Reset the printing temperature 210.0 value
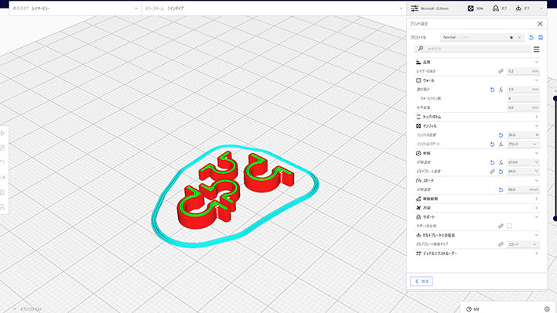557x313 pixels. [492, 162]
